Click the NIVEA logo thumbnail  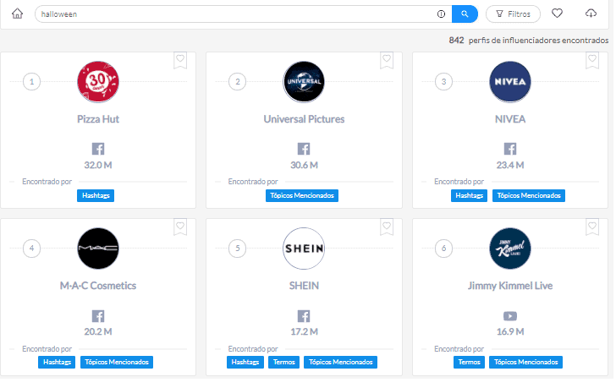point(510,82)
